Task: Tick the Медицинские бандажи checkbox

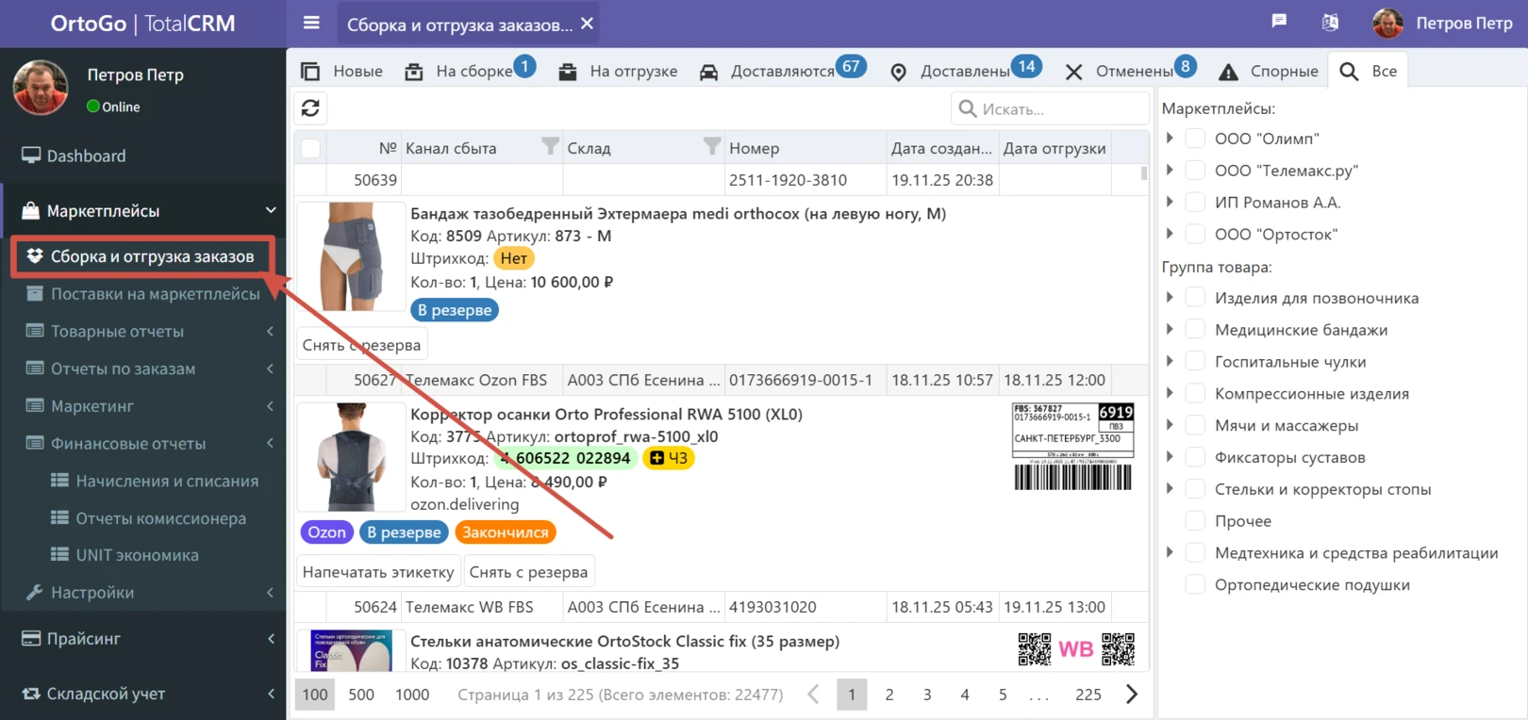Action: pos(1195,330)
